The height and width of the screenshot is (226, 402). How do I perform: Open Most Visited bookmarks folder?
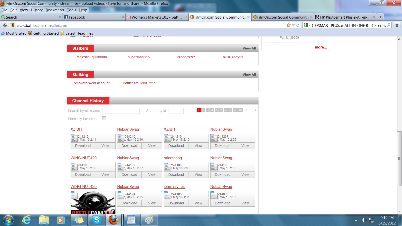click(14, 33)
